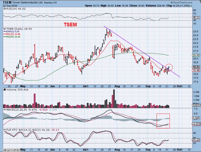Click the Aug label on price chart date axis
Screen dimensions: 201x152
(x=117, y=86)
